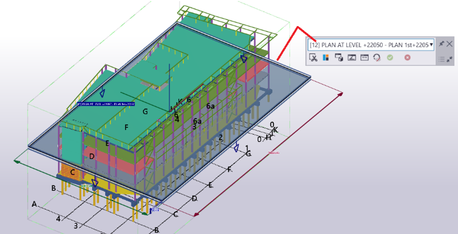Toggle the pin on the contextual toolbar

point(441,44)
